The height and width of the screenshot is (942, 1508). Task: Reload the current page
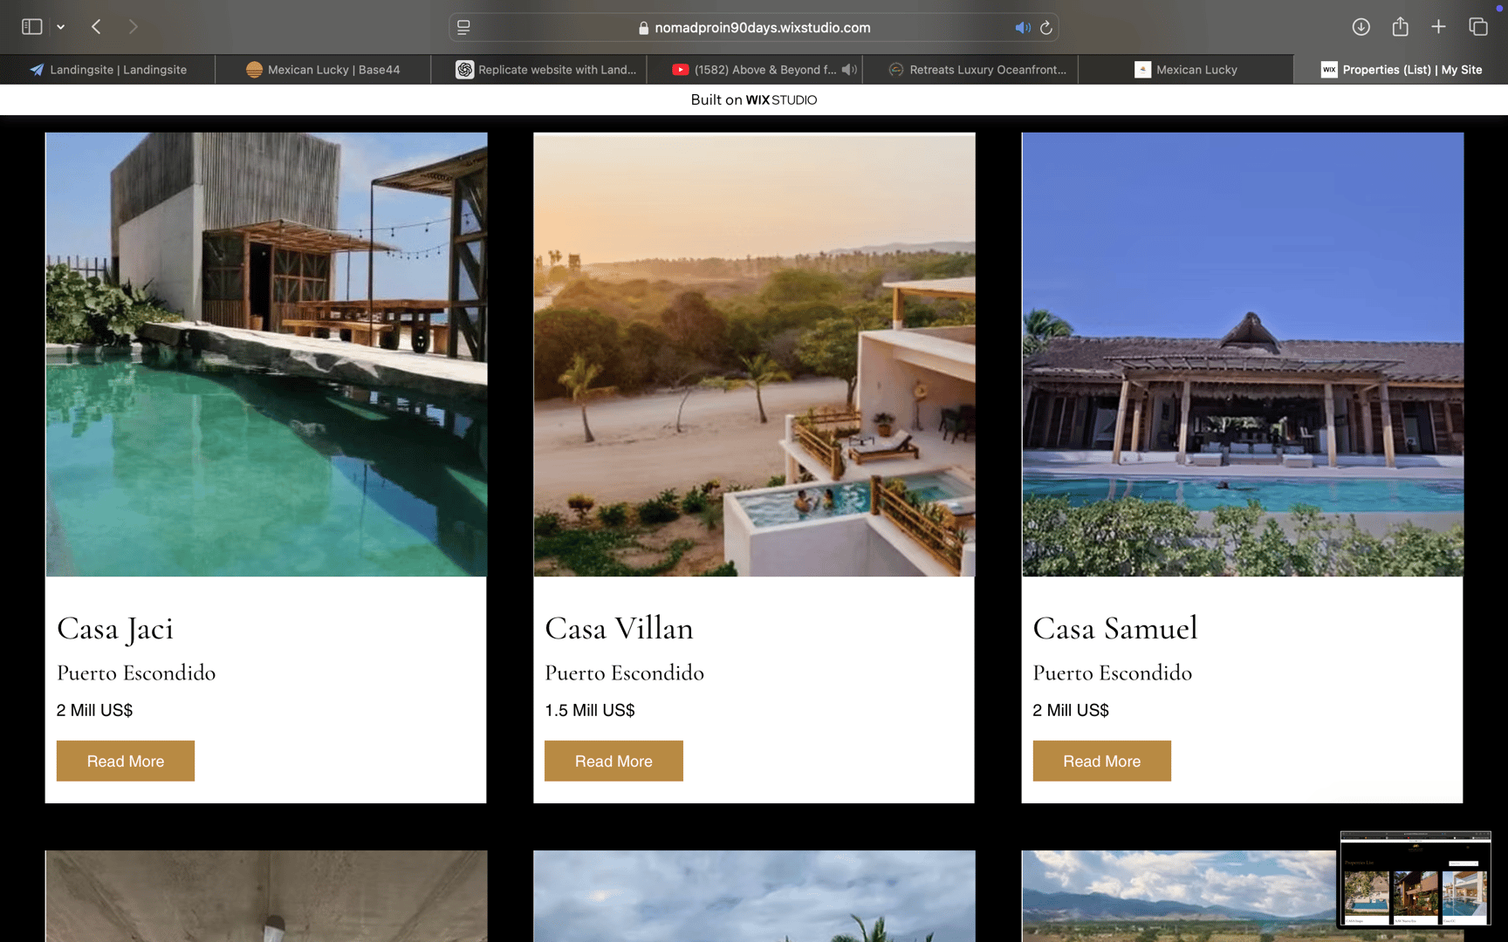coord(1046,28)
